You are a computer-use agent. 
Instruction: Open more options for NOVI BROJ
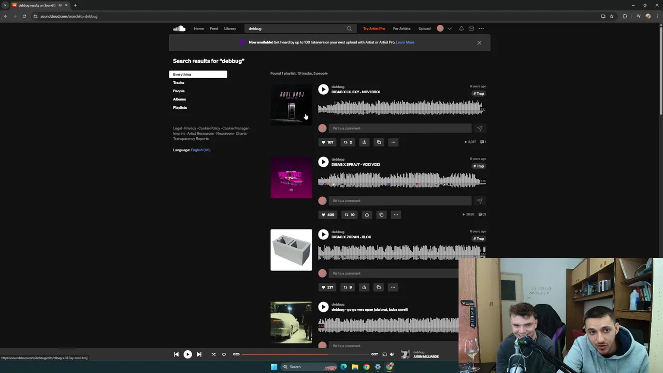click(x=393, y=142)
